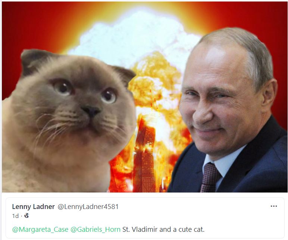
Task: Click the cat's dark nose
Action: pos(91,111)
